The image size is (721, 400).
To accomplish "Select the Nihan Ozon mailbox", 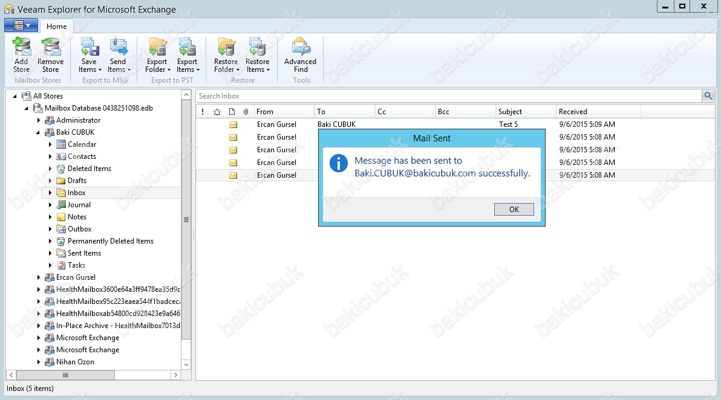I will click(x=75, y=362).
